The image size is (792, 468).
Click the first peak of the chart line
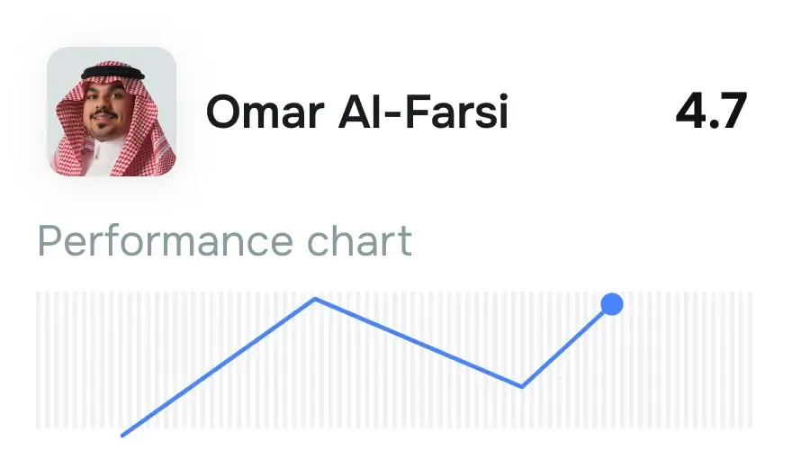(x=315, y=299)
